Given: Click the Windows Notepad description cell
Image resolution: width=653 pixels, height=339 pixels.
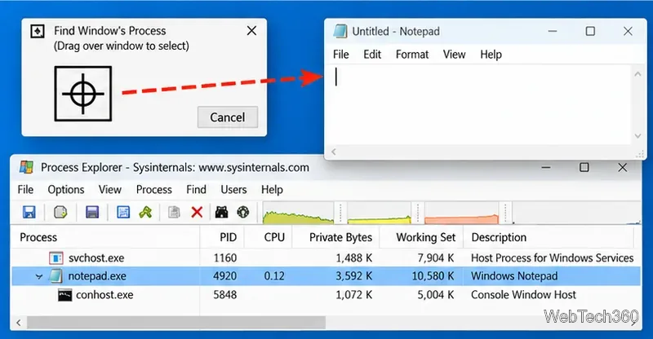Looking at the screenshot, I should (514, 276).
